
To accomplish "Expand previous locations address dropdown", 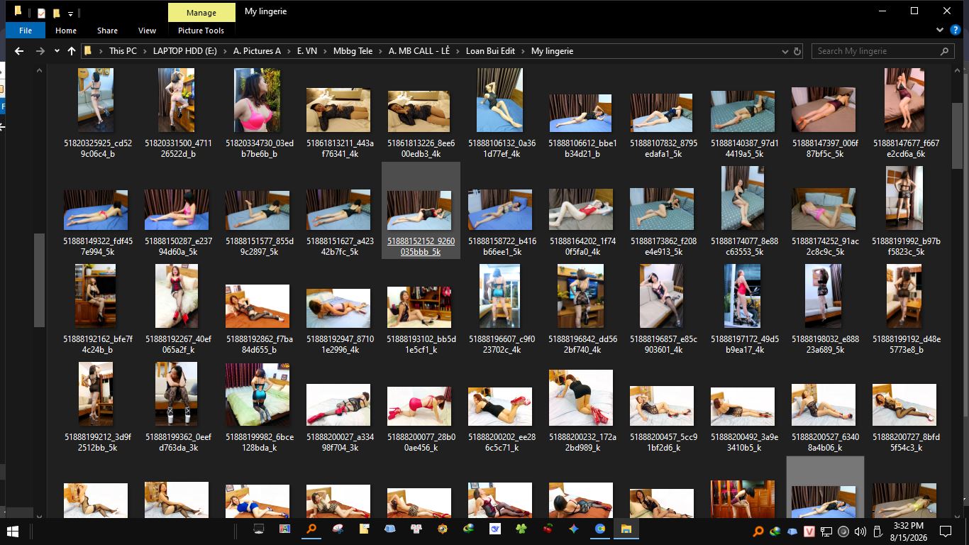I will [785, 51].
